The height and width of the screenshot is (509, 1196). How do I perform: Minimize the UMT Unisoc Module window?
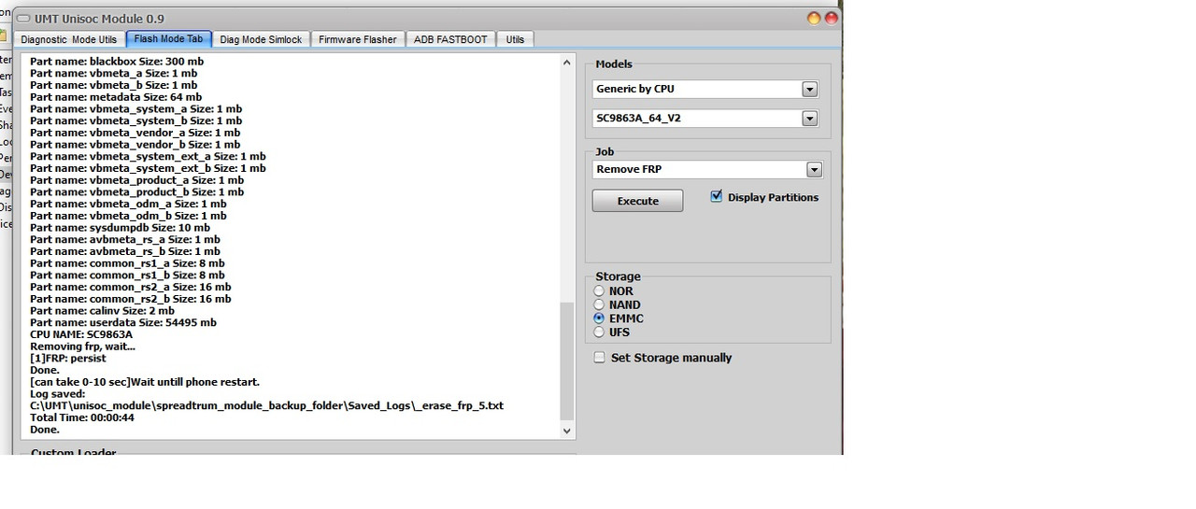pyautogui.click(x=814, y=18)
